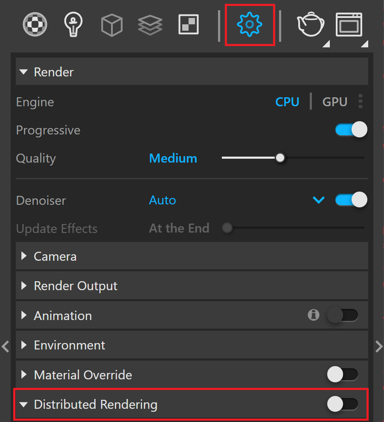Click the Quality label
Viewport: 384px width, 422px height.
[x=36, y=158]
